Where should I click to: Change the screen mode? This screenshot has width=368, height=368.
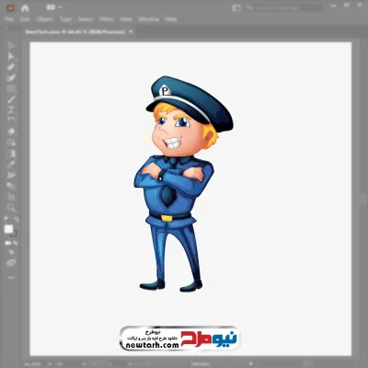coord(11,263)
